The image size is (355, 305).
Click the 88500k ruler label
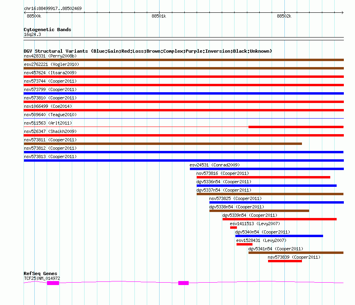tap(34, 16)
